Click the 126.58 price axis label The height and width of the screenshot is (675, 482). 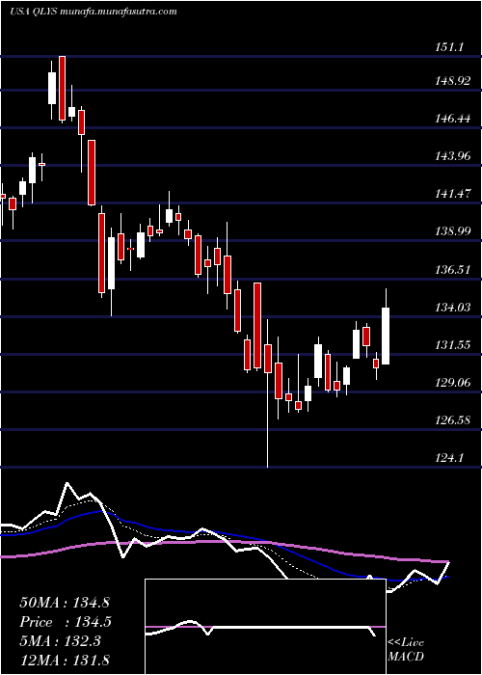(453, 420)
